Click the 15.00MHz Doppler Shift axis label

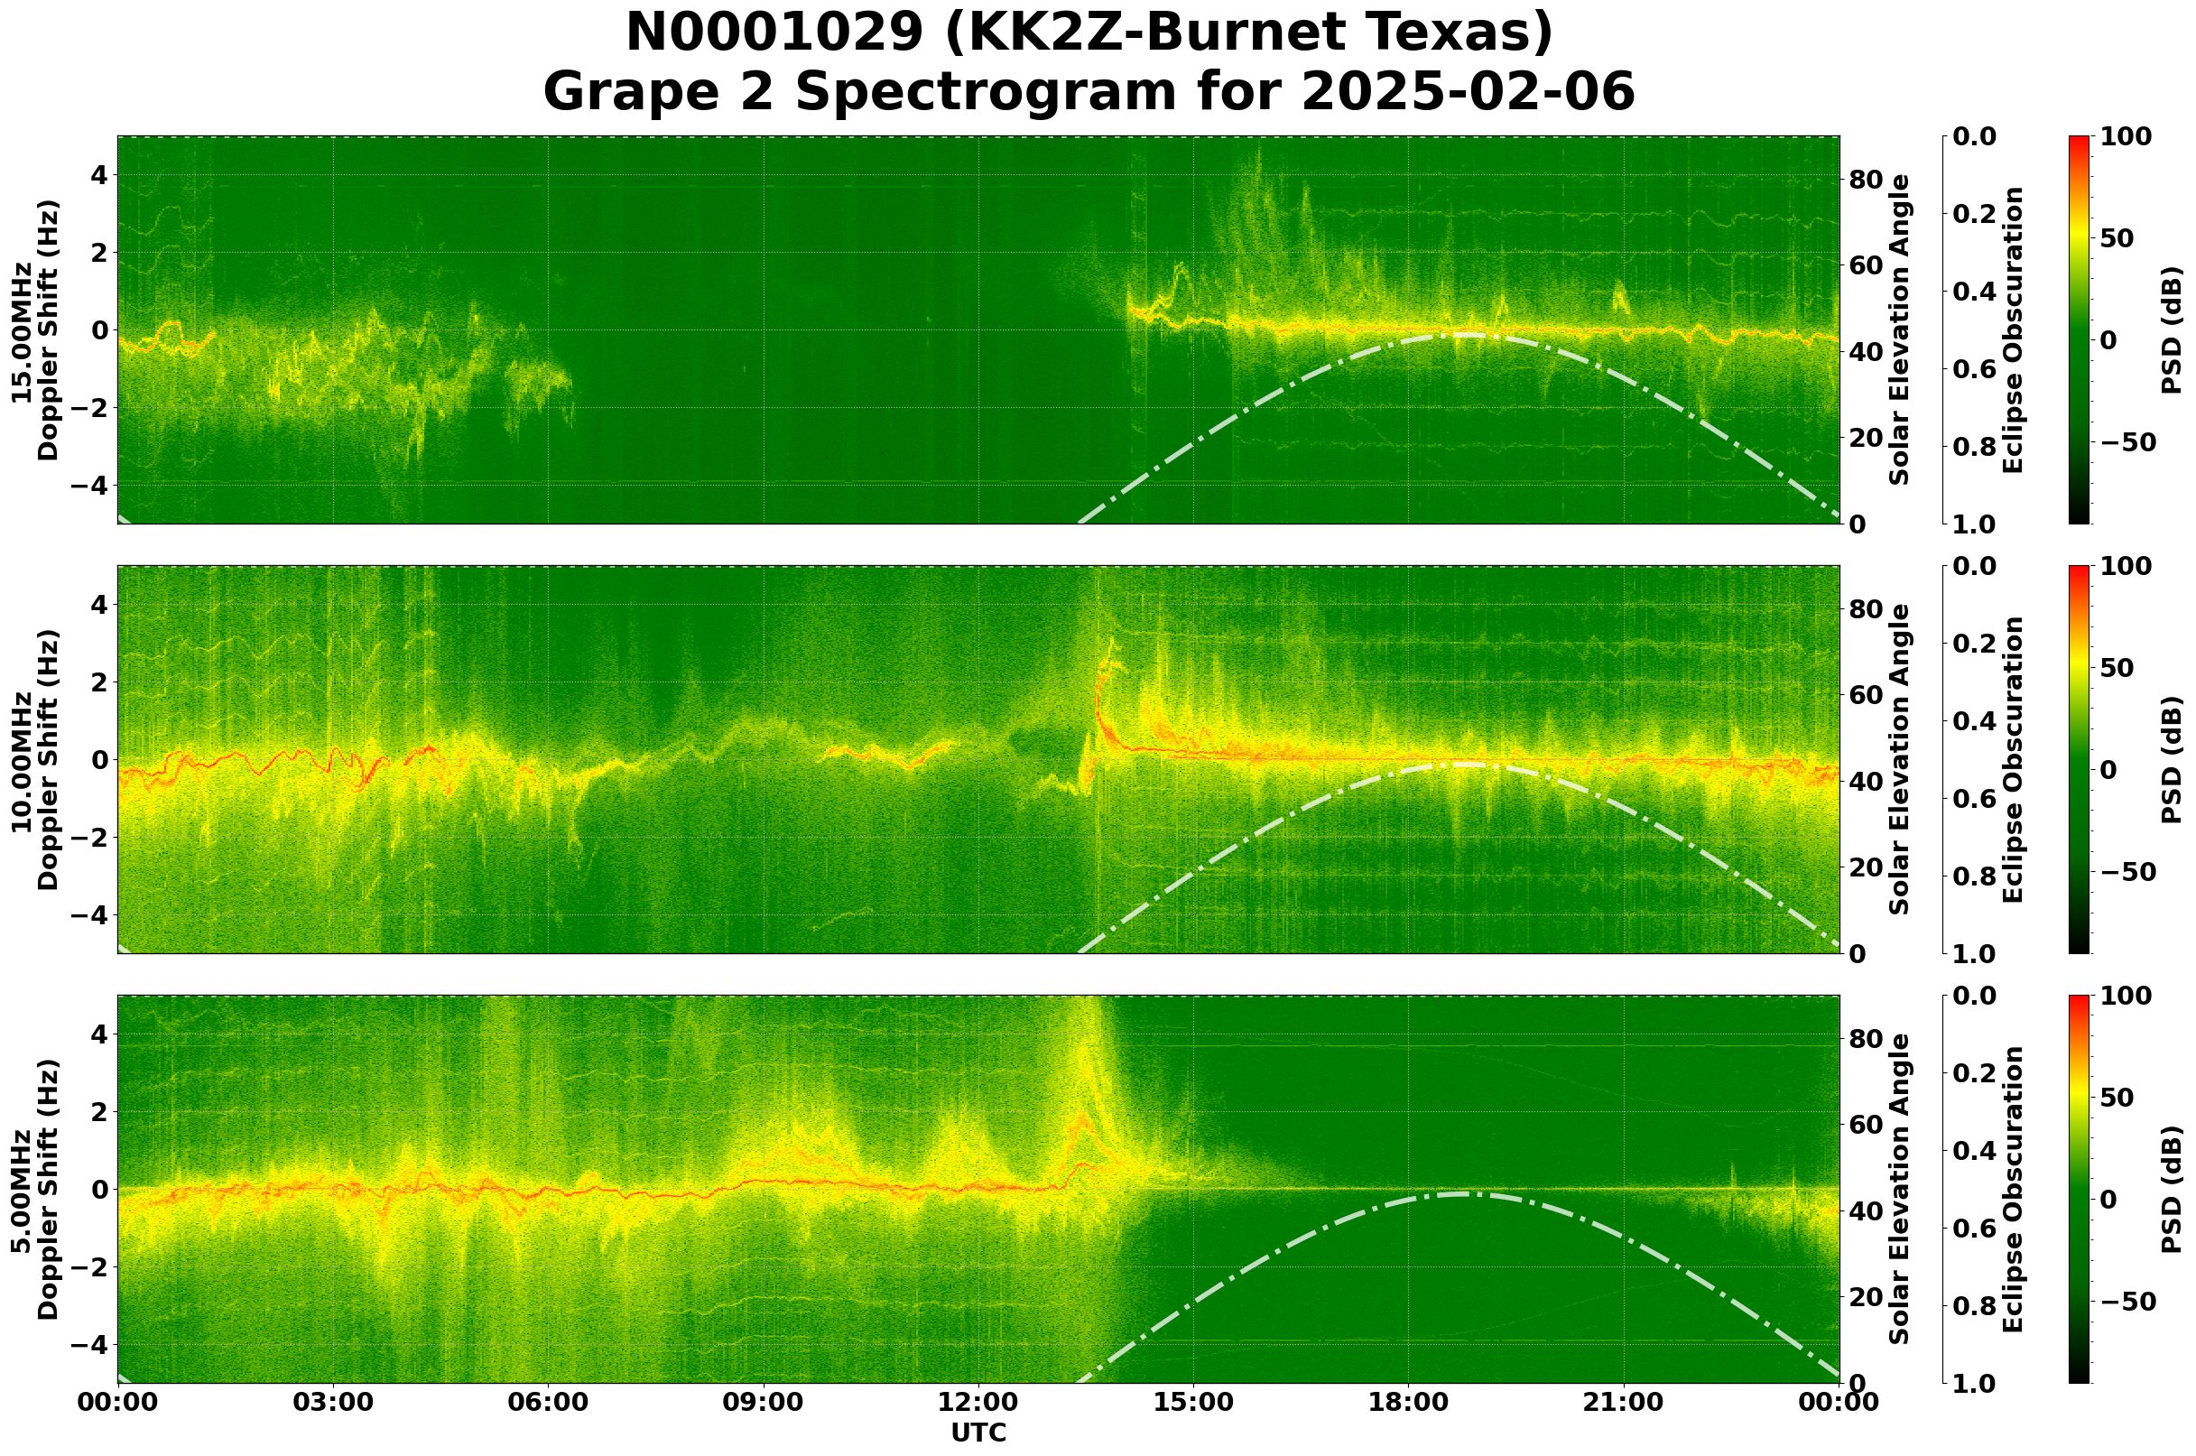[34, 330]
